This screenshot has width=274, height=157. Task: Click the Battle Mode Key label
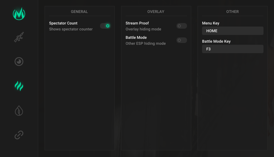click(216, 41)
